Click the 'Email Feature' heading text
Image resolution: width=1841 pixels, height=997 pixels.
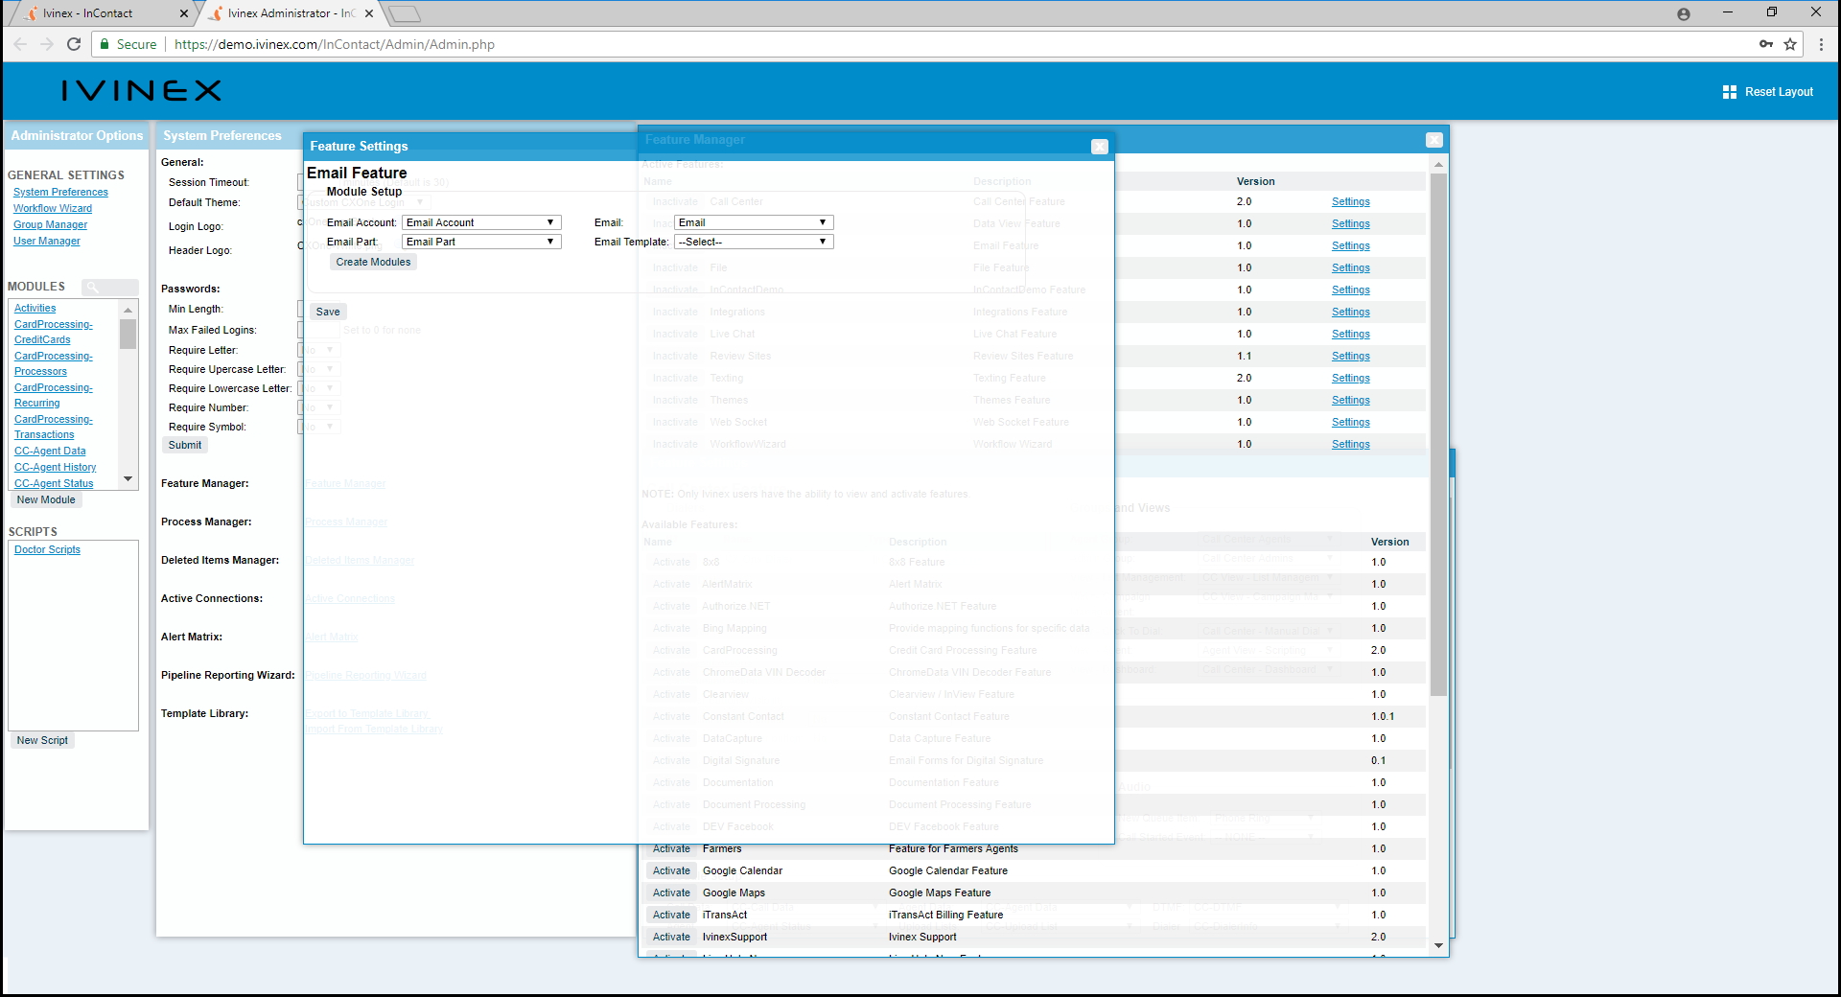pos(357,173)
